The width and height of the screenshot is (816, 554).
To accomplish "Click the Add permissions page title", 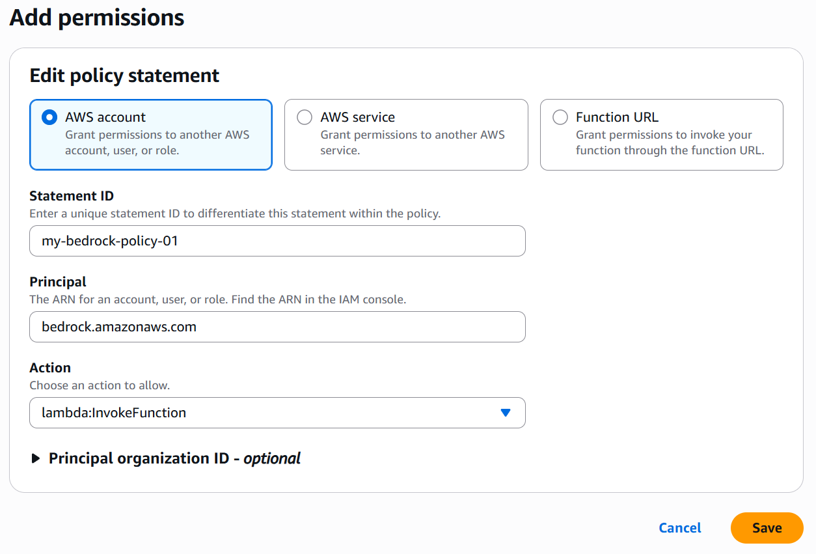I will pos(97,18).
